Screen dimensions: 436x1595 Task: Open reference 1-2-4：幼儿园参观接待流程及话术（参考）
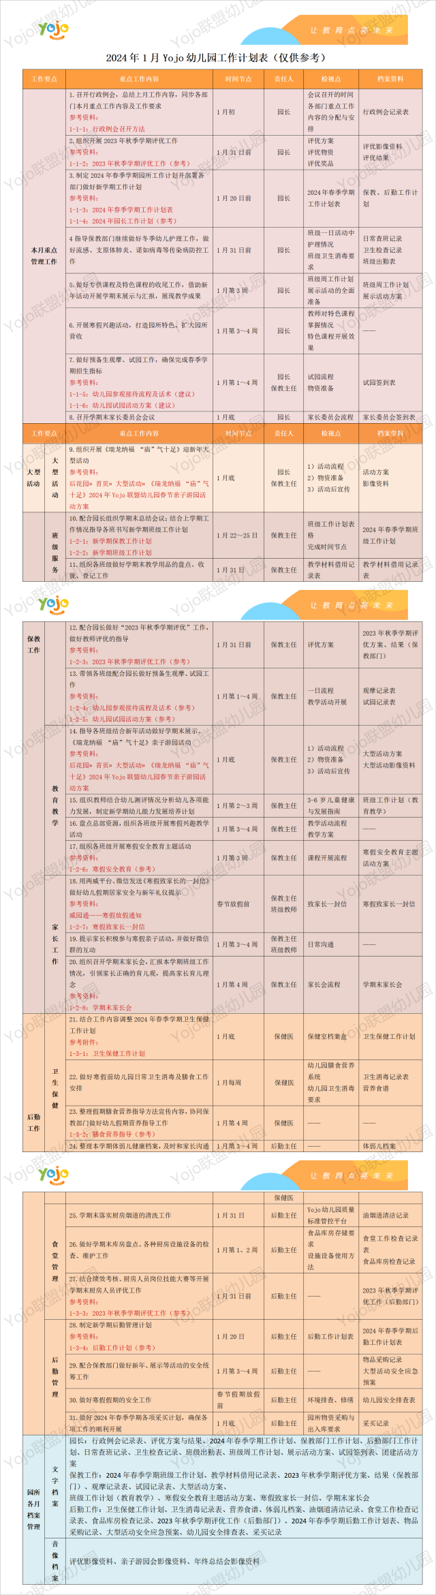coord(132,708)
